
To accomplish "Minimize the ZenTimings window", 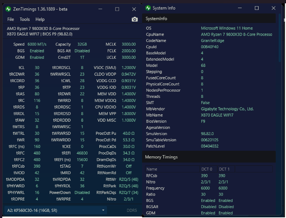I will 100,9.
